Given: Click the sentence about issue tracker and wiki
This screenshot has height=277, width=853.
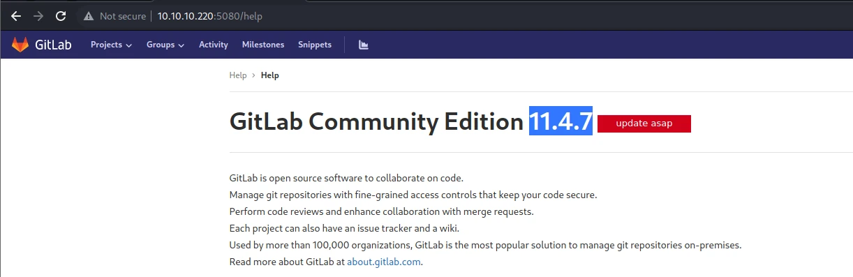Looking at the screenshot, I should tap(344, 228).
